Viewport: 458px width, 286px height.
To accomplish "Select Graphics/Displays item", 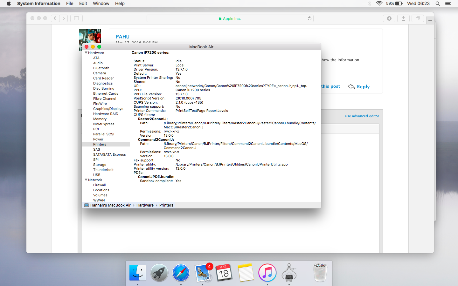I will tap(108, 109).
